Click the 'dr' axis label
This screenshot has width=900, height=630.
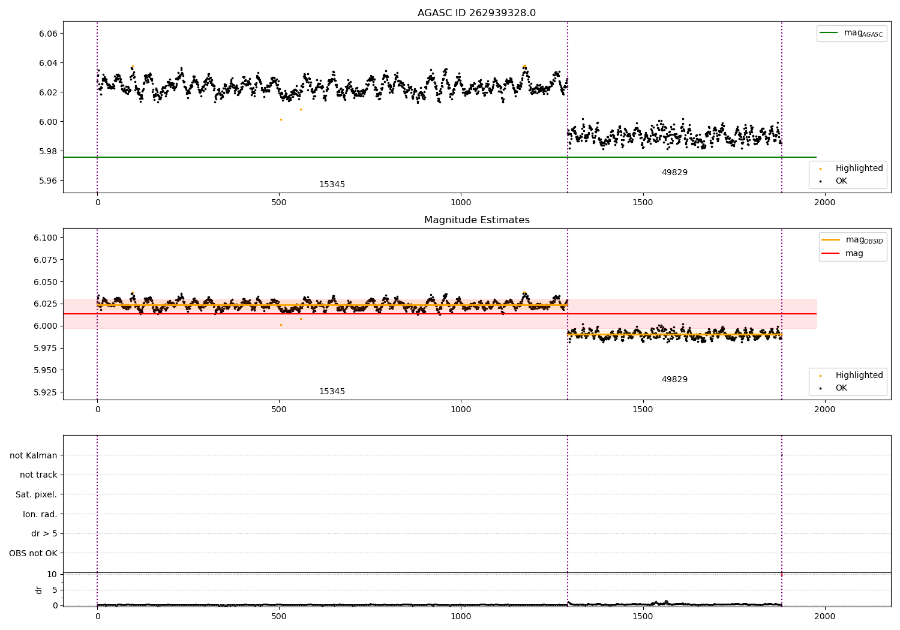[39, 590]
